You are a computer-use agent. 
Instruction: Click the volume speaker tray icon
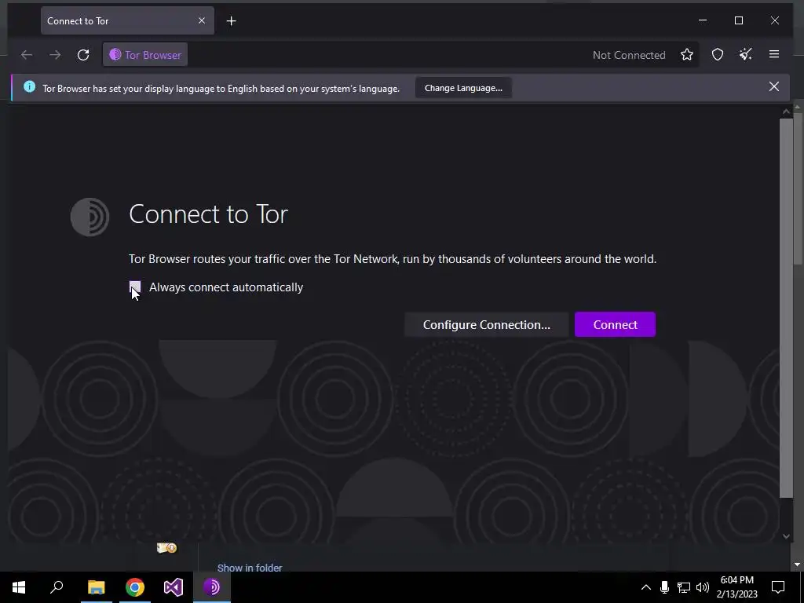[x=703, y=587]
